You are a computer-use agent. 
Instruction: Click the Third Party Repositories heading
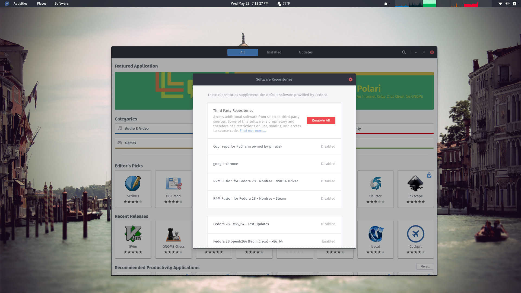[x=233, y=111]
